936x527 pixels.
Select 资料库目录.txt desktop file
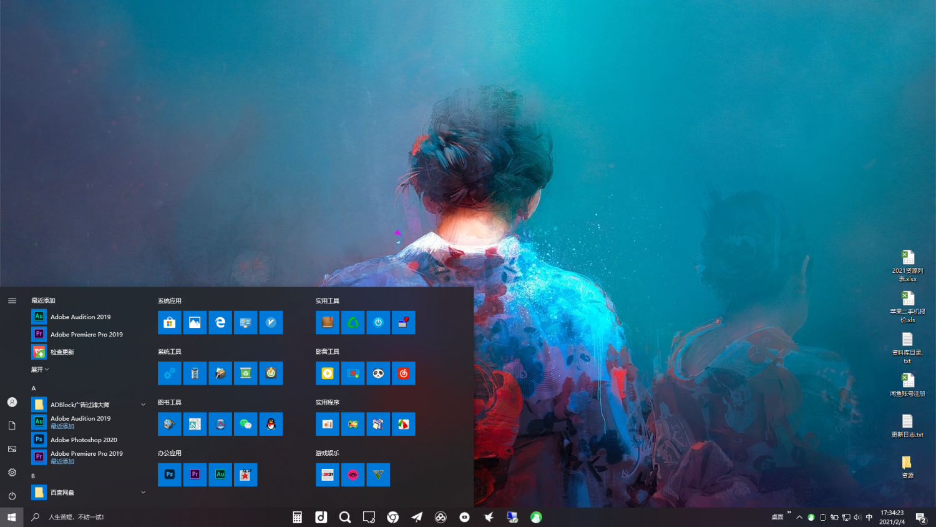click(x=907, y=348)
